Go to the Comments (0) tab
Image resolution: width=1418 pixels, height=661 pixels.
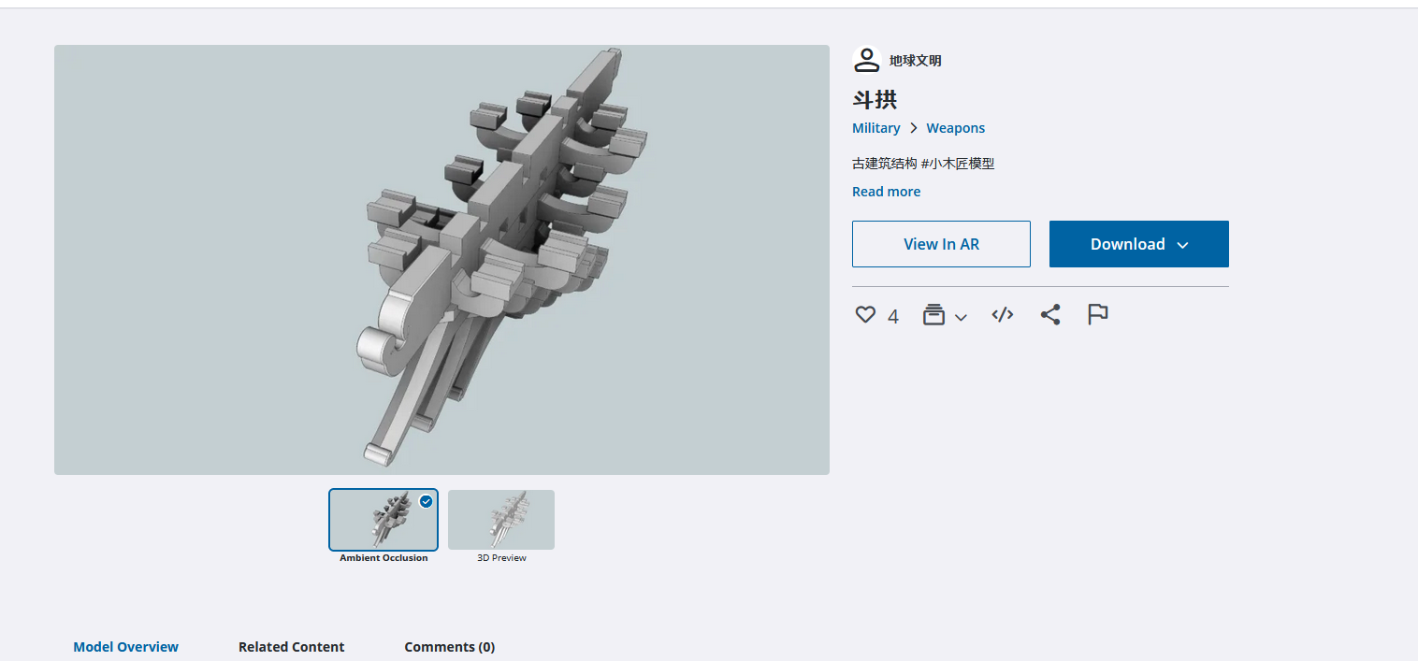449,647
